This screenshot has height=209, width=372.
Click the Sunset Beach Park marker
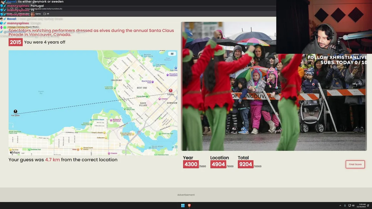pos(125,108)
